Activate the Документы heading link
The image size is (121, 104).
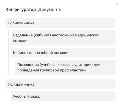coord(50,10)
